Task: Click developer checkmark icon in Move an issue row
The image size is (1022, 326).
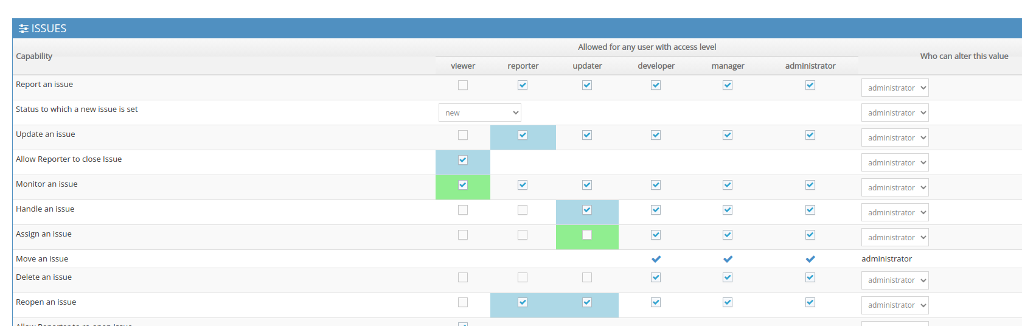Action: [656, 259]
